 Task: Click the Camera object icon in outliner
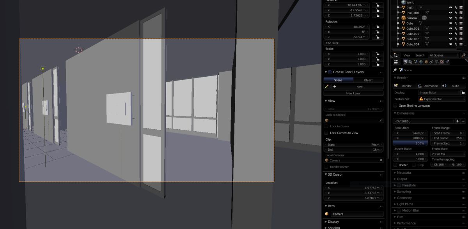click(x=403, y=18)
